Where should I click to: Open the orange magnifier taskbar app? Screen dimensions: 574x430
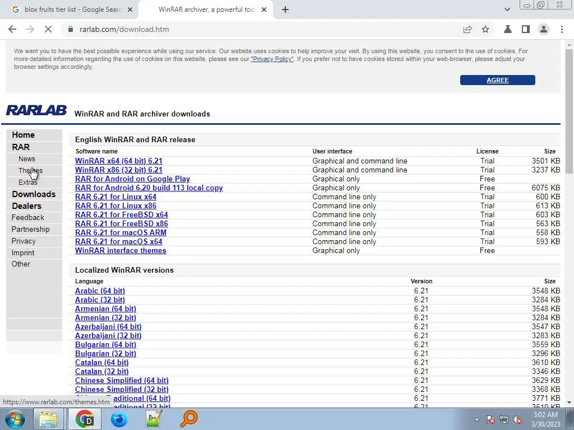[188, 419]
